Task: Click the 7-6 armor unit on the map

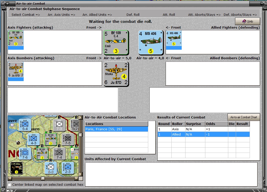Action: click(25, 153)
